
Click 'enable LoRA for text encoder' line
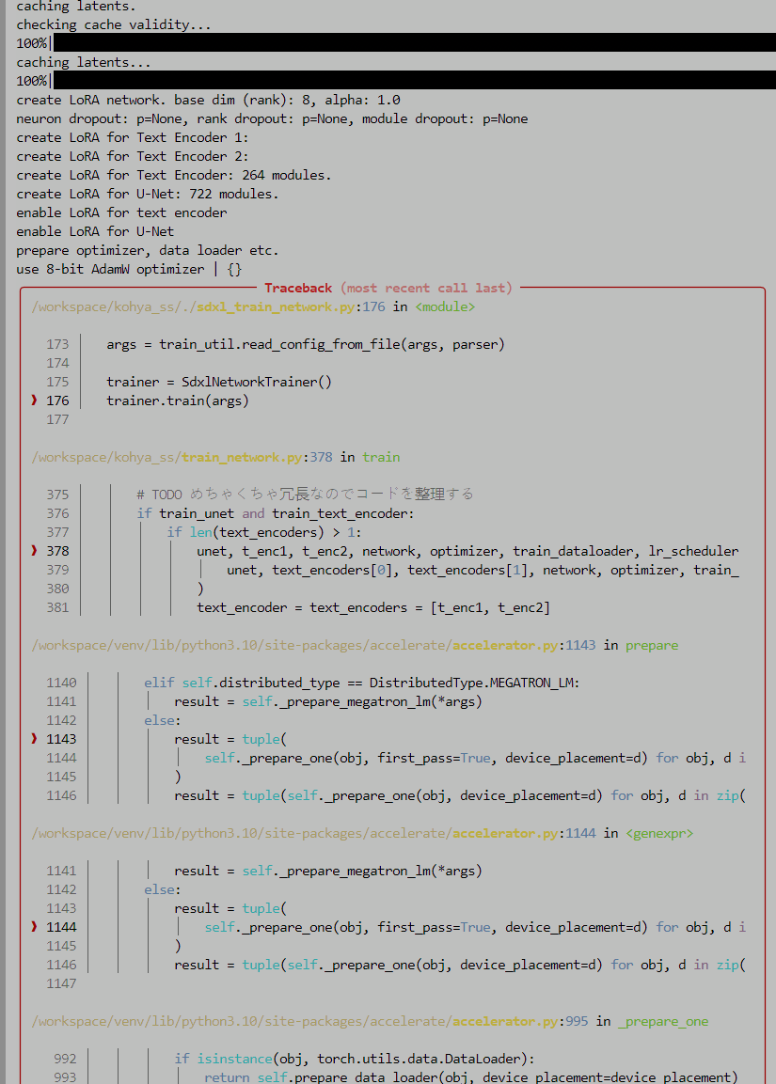[x=121, y=212]
